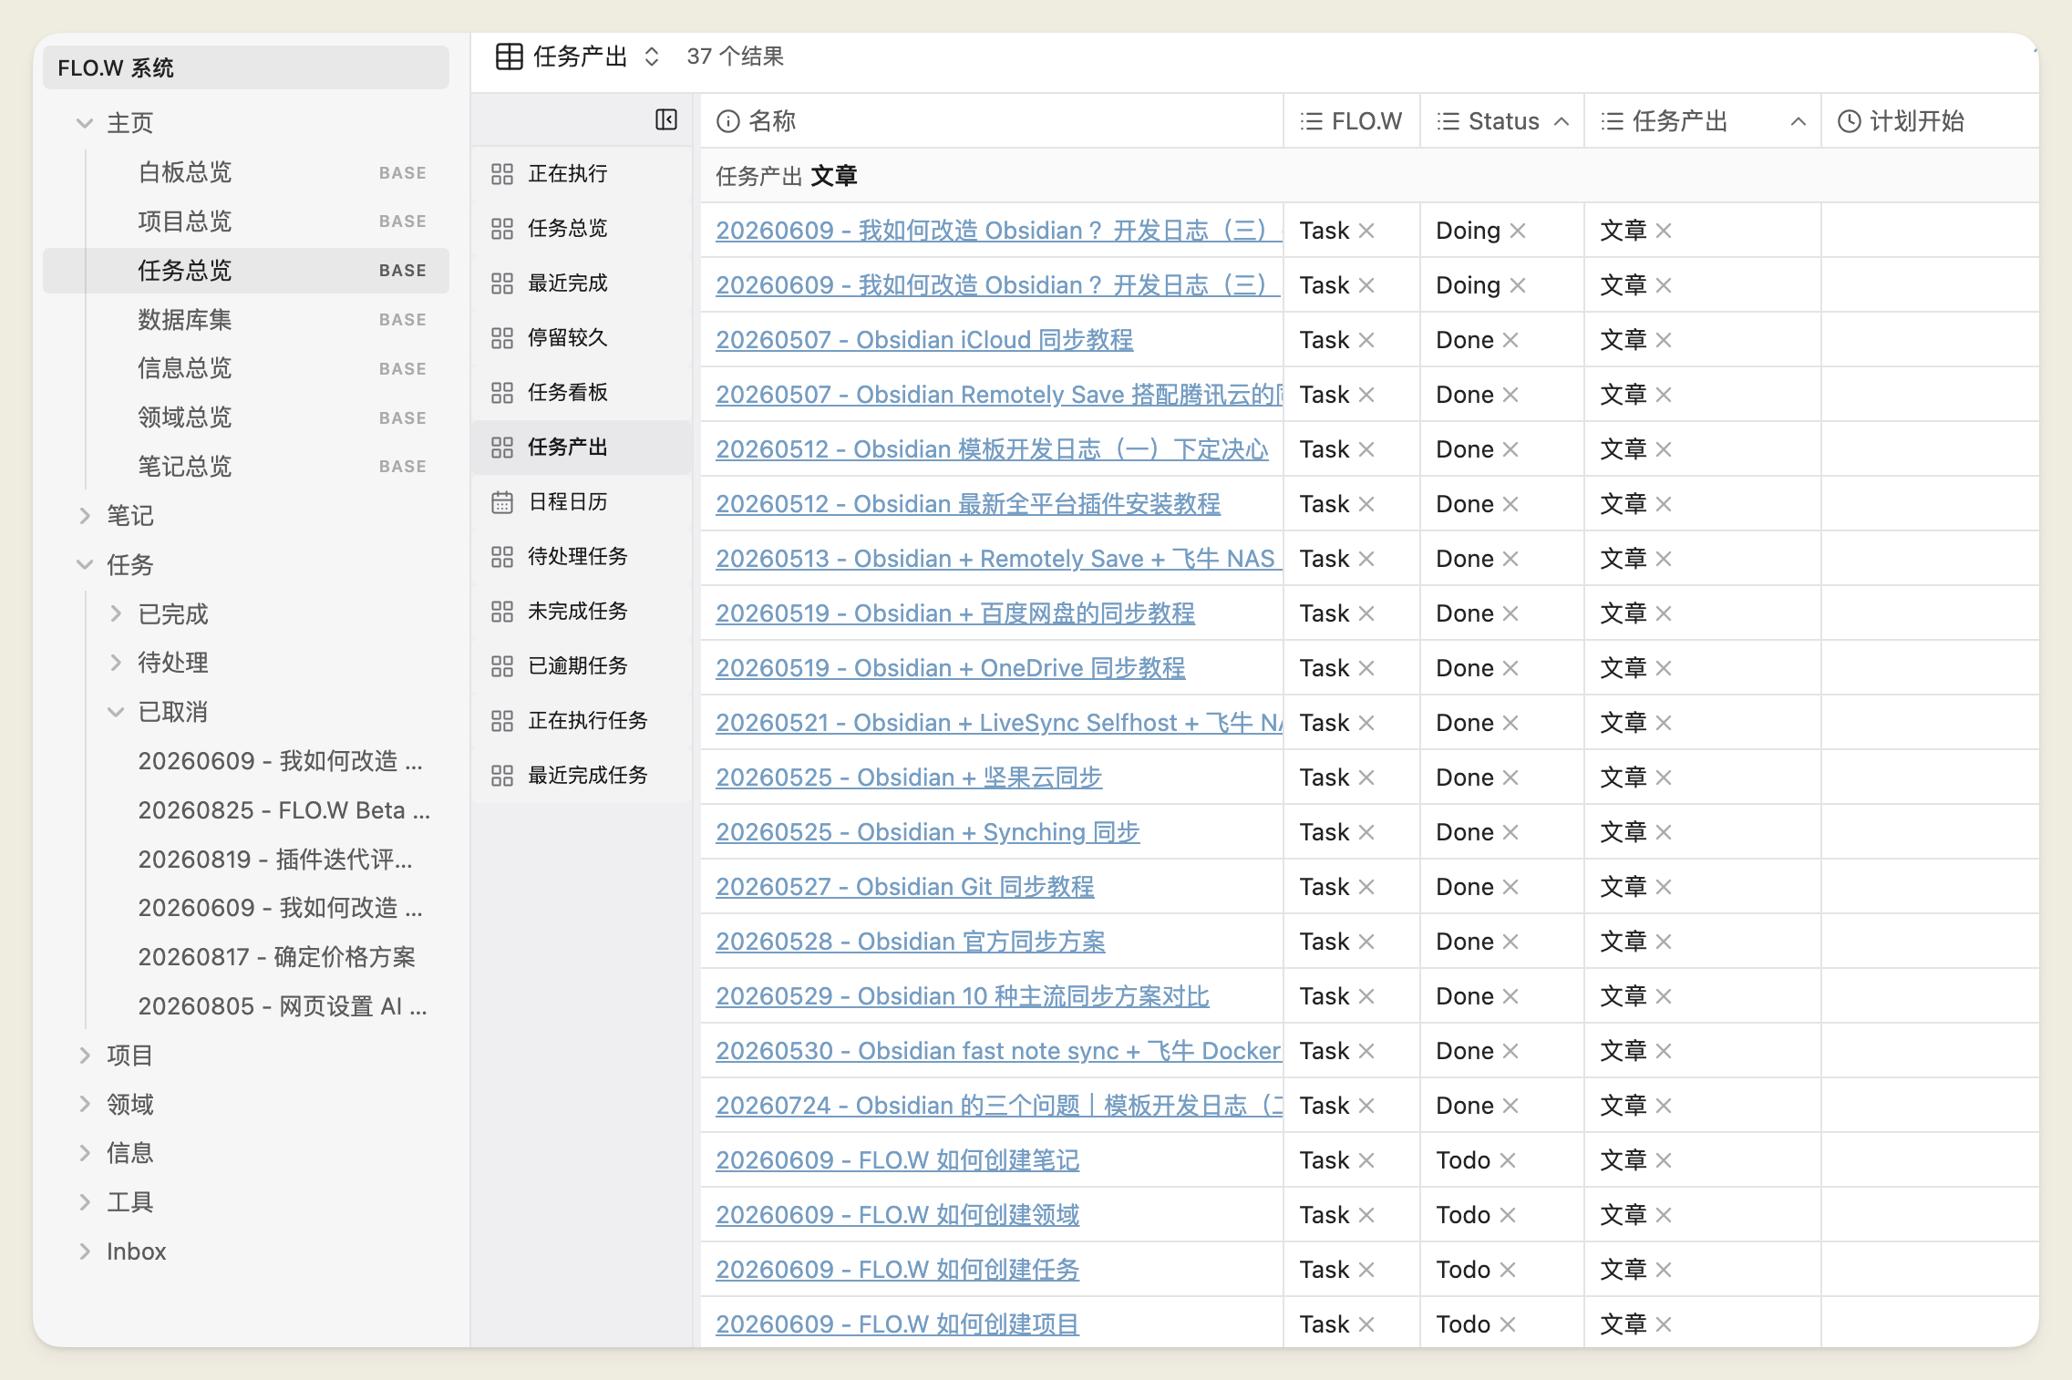Click the FLO.W column header
This screenshot has width=2072, height=1380.
(1352, 121)
